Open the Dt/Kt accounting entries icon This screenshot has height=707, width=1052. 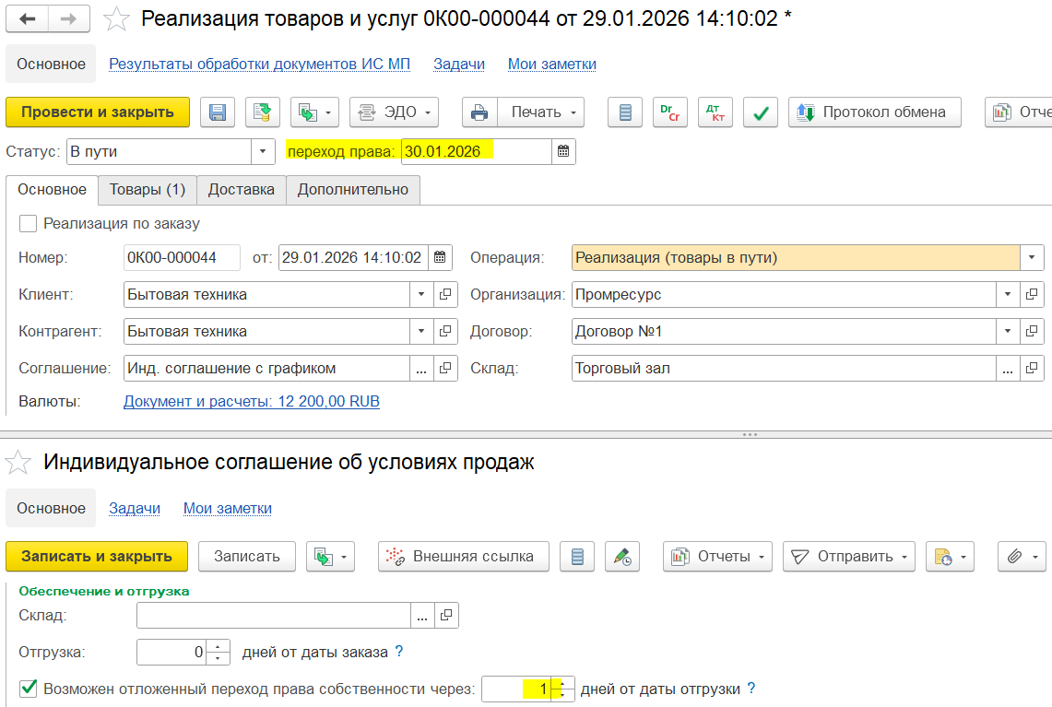tap(714, 112)
